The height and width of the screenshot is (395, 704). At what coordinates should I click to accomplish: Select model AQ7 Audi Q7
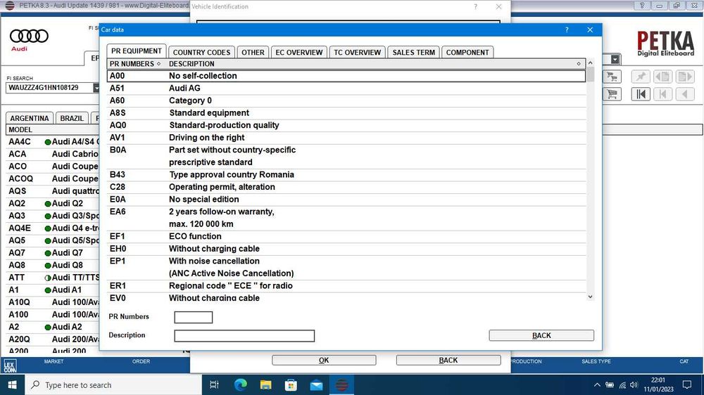(x=53, y=253)
